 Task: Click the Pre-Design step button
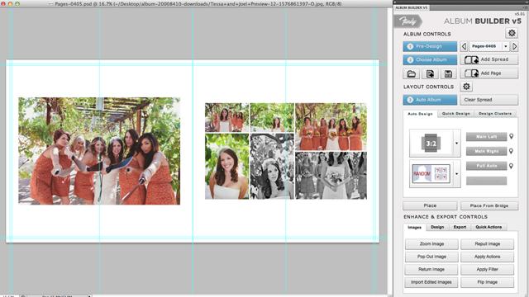pos(430,46)
